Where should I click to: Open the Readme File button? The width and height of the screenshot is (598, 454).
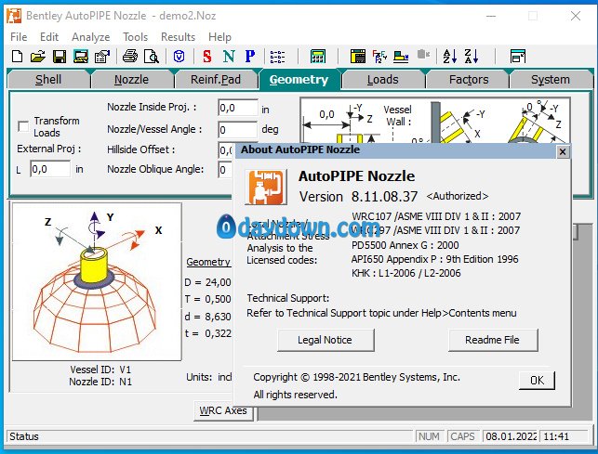492,340
